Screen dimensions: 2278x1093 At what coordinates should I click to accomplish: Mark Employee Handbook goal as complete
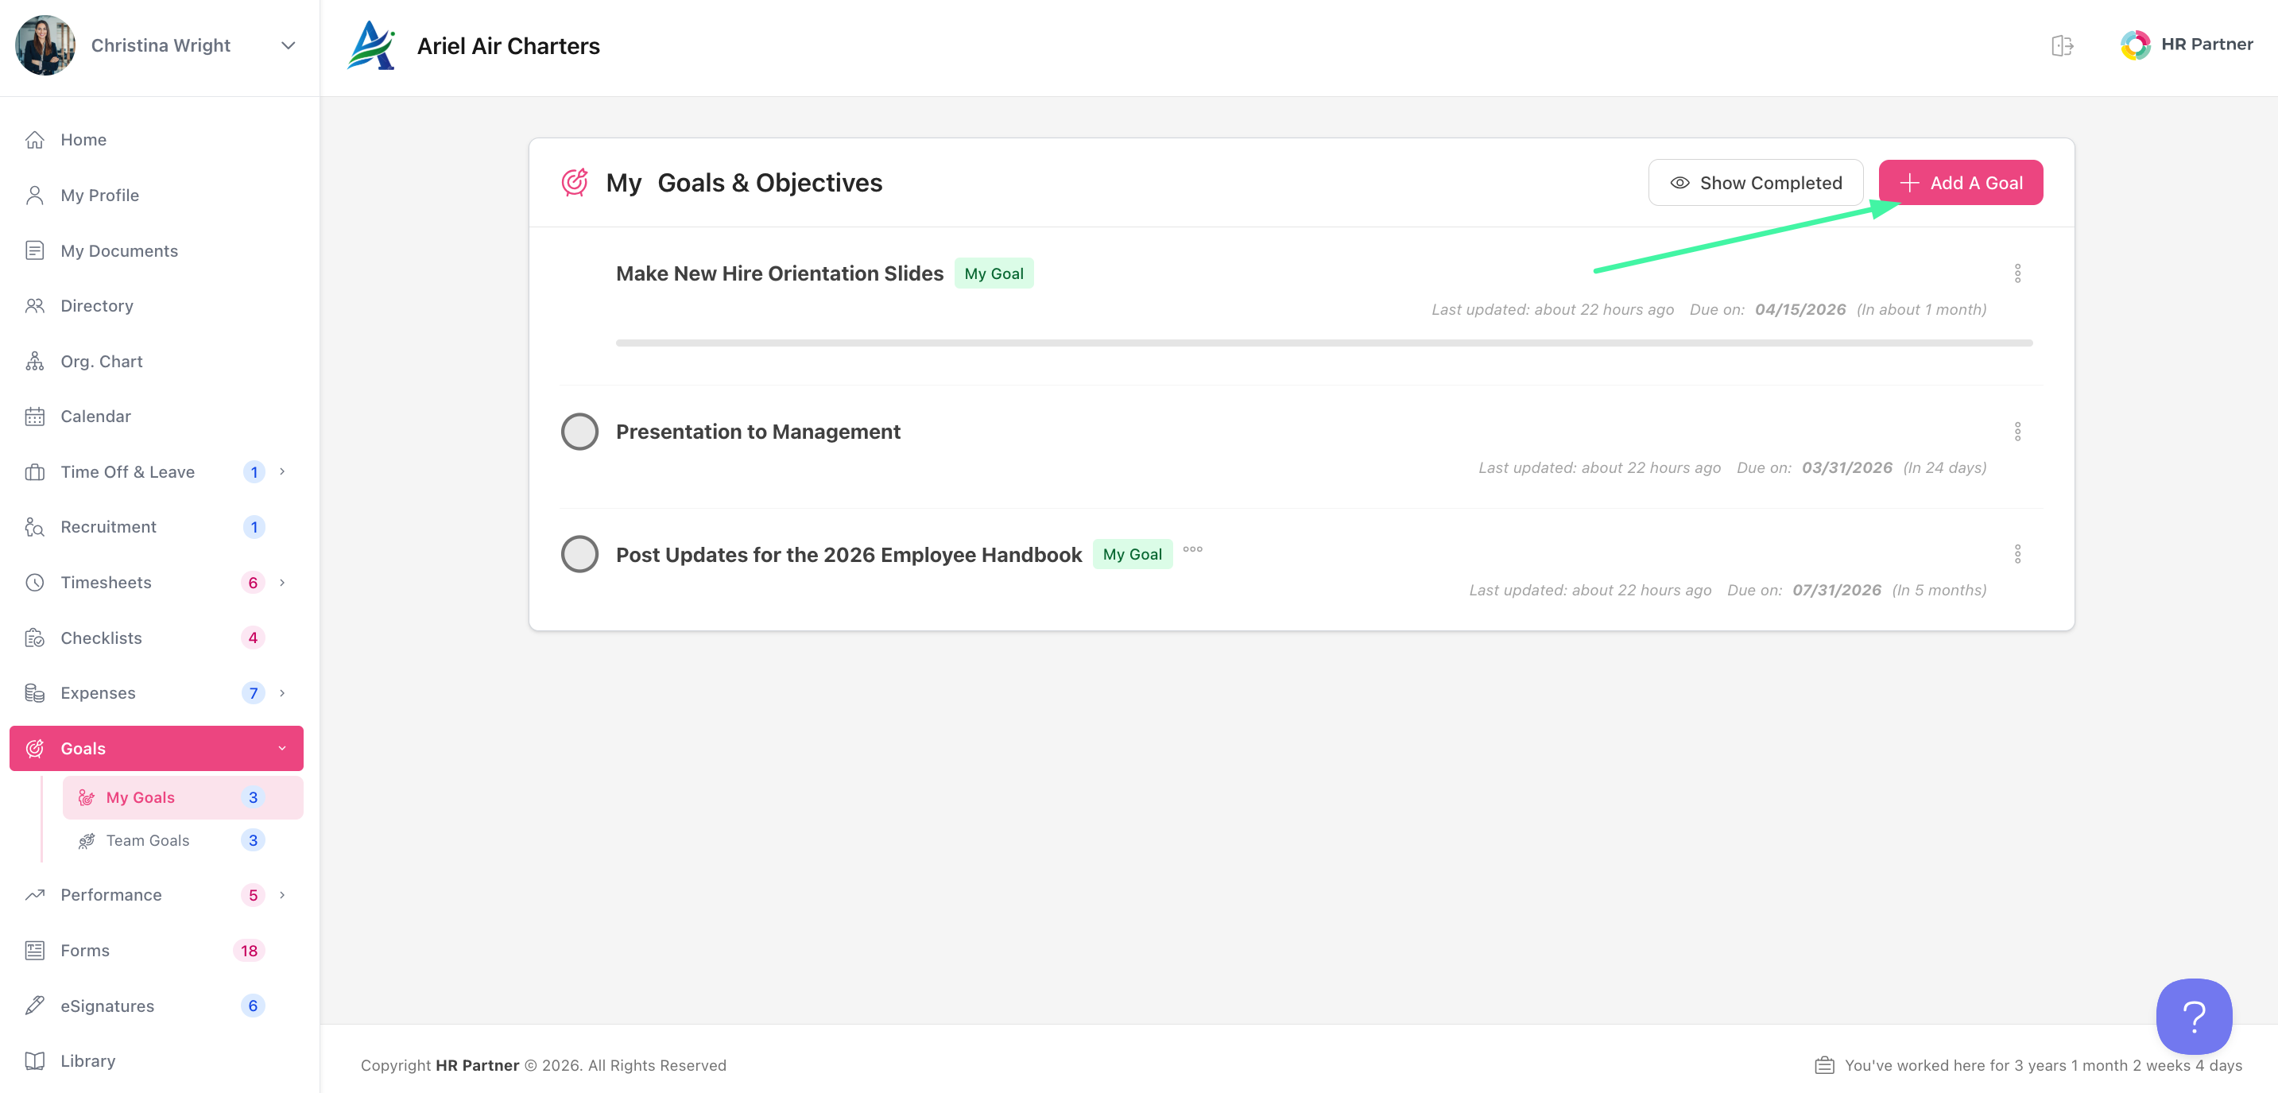pos(579,555)
